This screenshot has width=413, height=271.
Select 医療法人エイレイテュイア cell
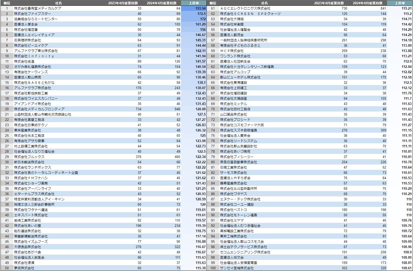coord(34,35)
